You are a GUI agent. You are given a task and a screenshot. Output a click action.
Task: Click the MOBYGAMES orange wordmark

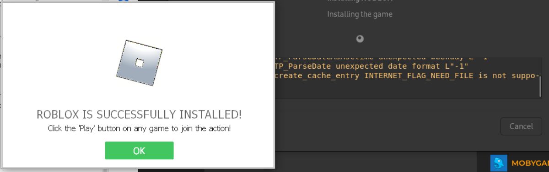point(530,164)
